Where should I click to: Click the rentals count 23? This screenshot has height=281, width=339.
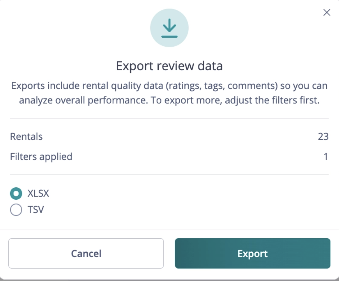[x=323, y=136]
